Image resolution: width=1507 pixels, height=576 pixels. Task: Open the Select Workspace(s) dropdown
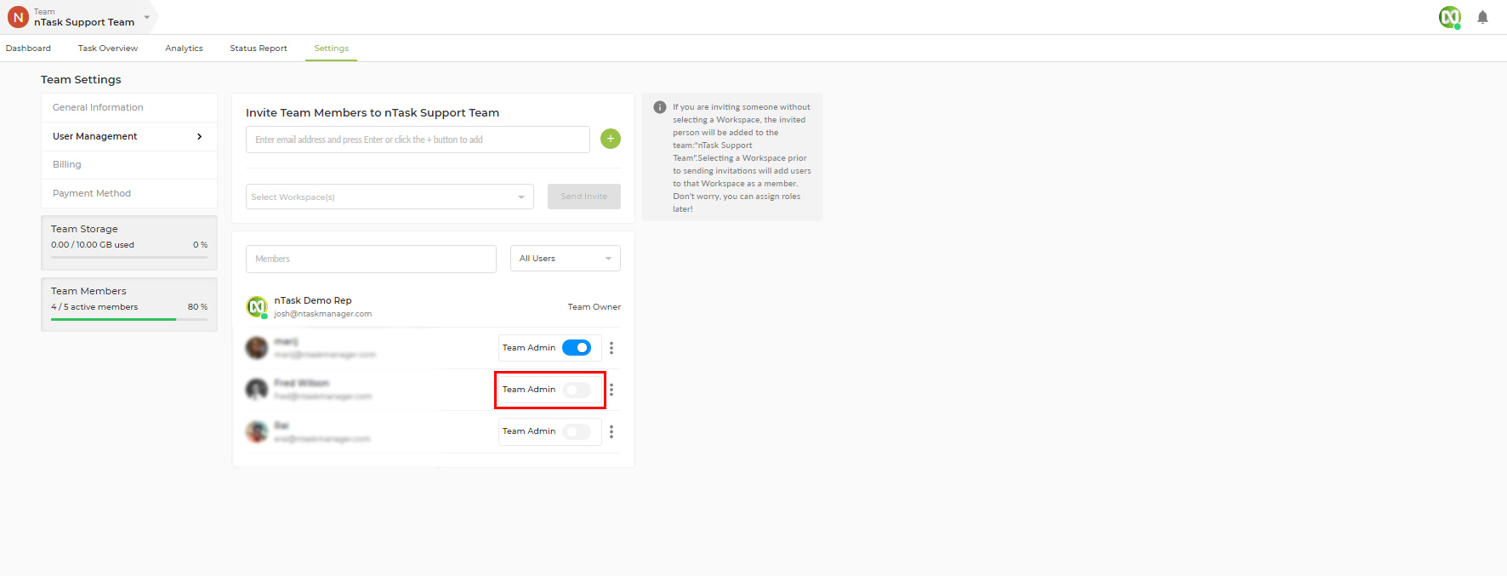click(x=390, y=197)
